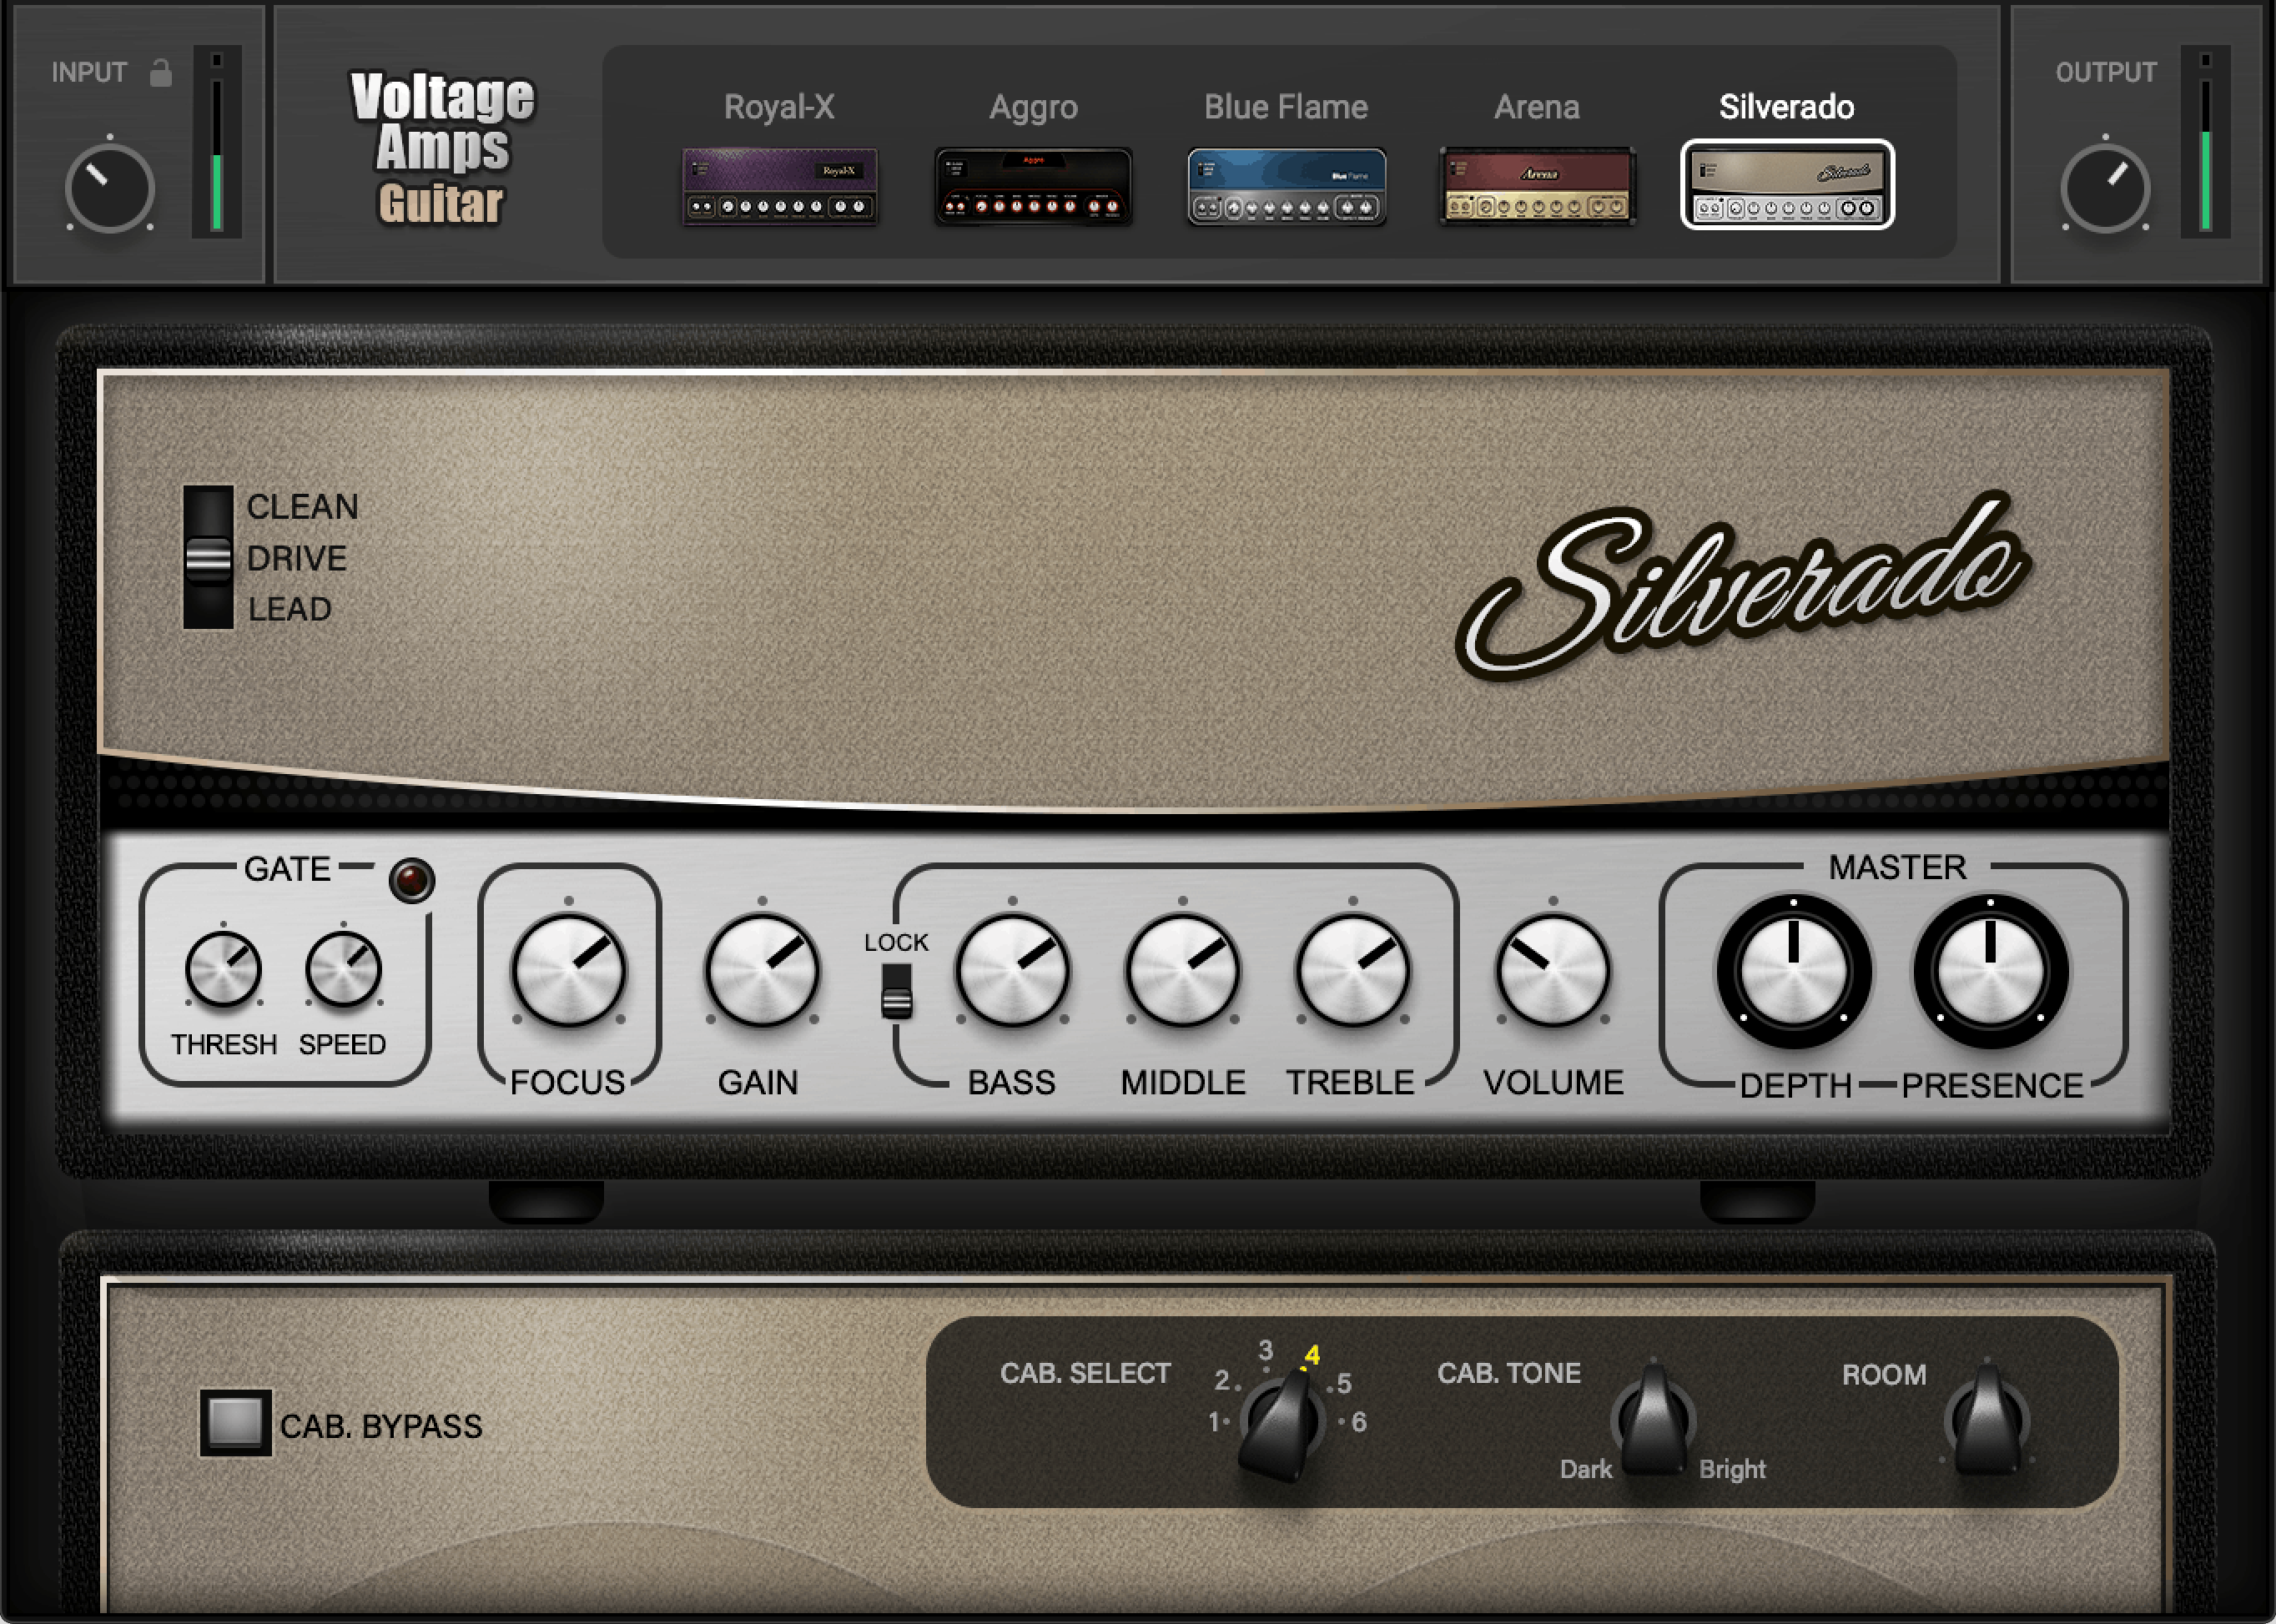Image resolution: width=2276 pixels, height=1624 pixels.
Task: Flip the CLEAN/DRIVE/LEAD channel switch
Action: pyautogui.click(x=208, y=558)
